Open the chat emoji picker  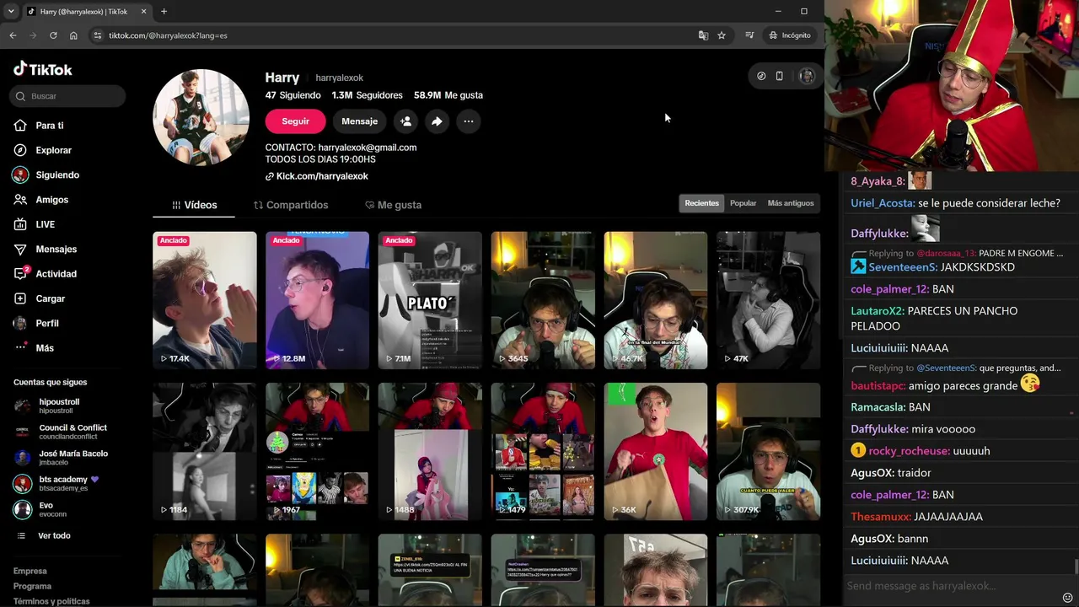point(1067,597)
